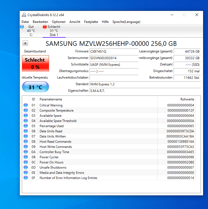This screenshot has width=208, height=209.
Task: Click the total reads value 44726 GB
Action: [187, 52]
